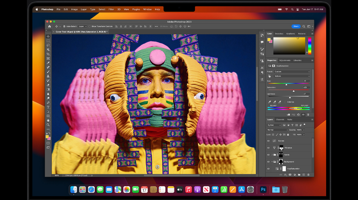Expand the Hands layer group
This screenshot has width=358, height=200.
[x=272, y=155]
